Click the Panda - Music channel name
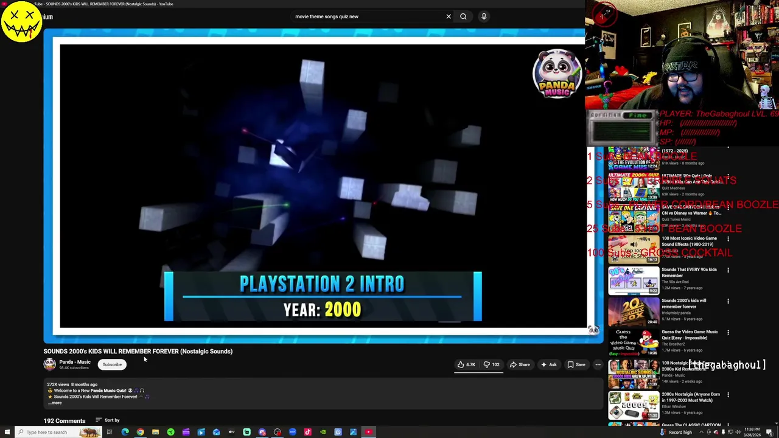 pos(75,362)
